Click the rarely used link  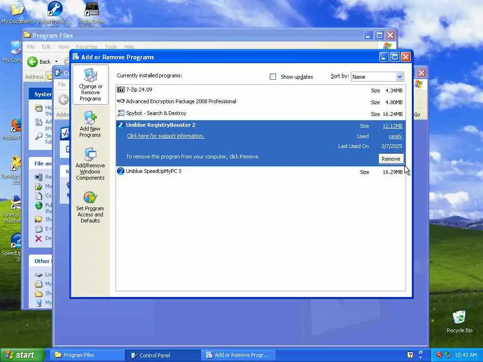pos(396,136)
